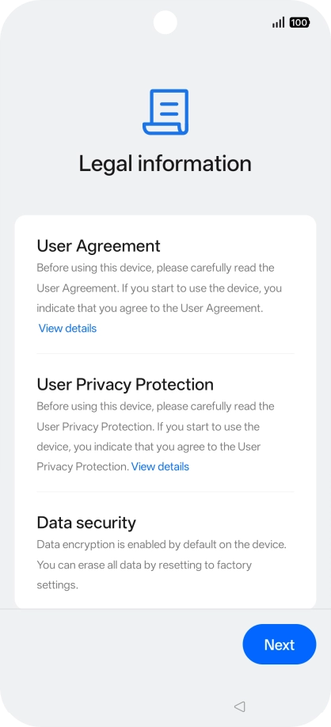Screen dimensions: 331x727
Task: Tap the User Privacy Protection description paragraph
Action: 155,436
